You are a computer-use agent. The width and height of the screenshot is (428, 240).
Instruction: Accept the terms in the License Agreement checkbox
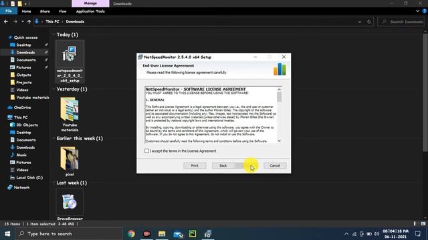(x=146, y=151)
